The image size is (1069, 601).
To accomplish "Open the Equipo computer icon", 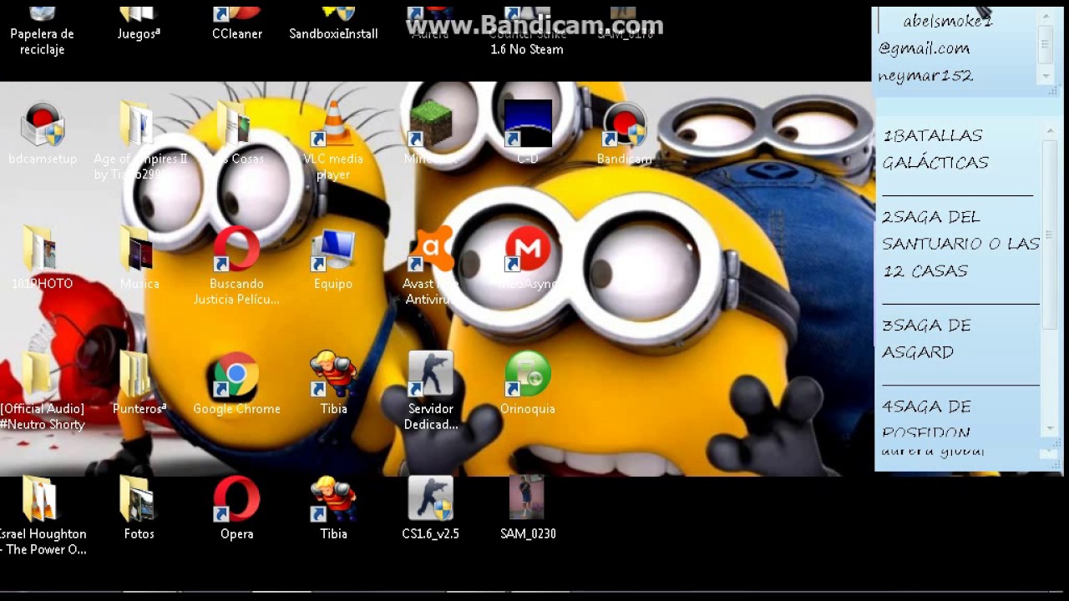I will [333, 259].
